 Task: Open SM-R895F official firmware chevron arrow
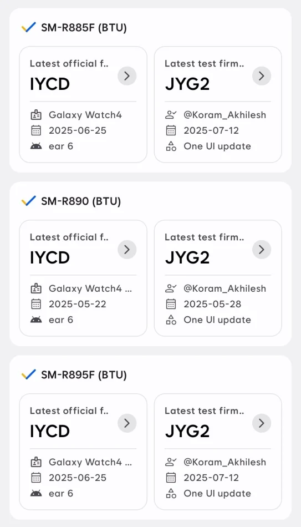(x=127, y=423)
